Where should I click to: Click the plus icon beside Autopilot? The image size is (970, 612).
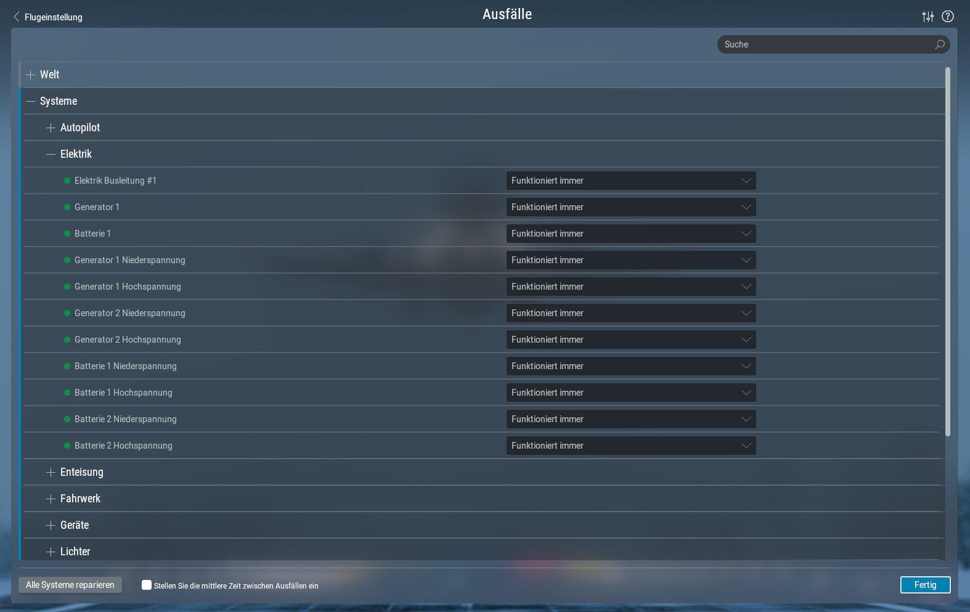click(x=51, y=128)
